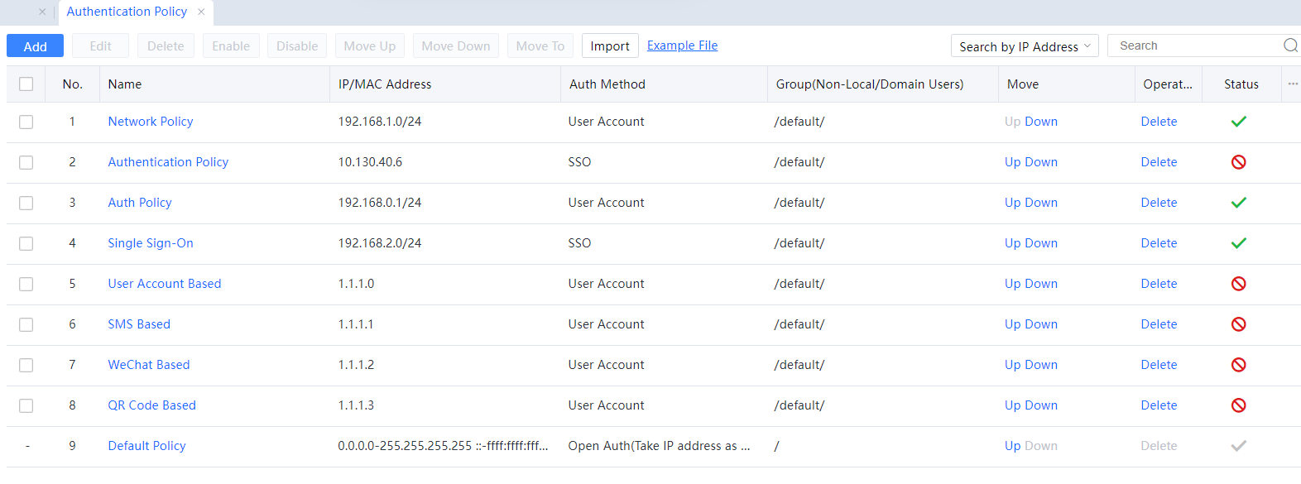Open the Example File link

(x=682, y=46)
